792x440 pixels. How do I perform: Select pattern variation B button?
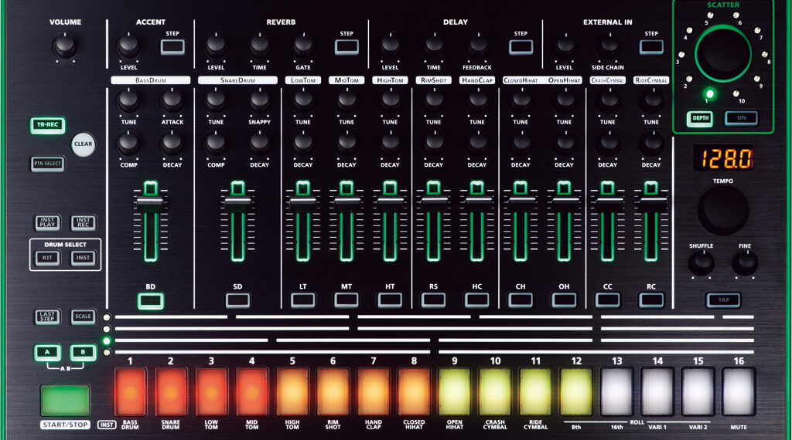pyautogui.click(x=84, y=352)
